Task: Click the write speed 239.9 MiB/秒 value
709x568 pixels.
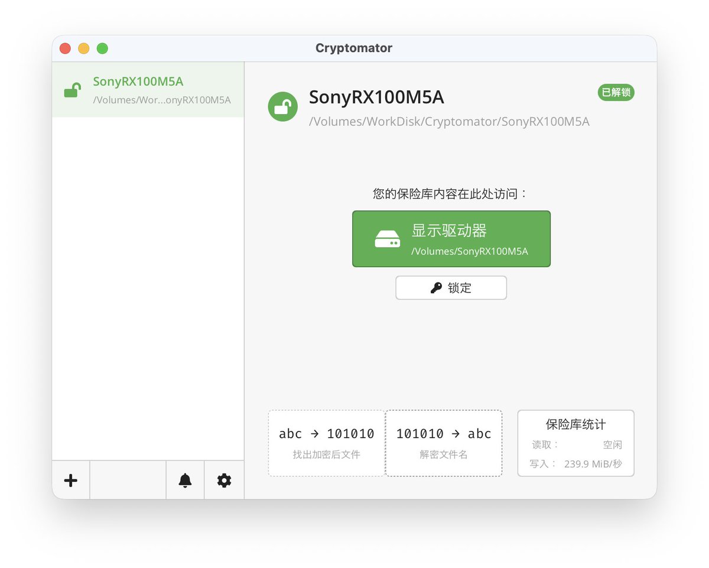Action: click(593, 464)
